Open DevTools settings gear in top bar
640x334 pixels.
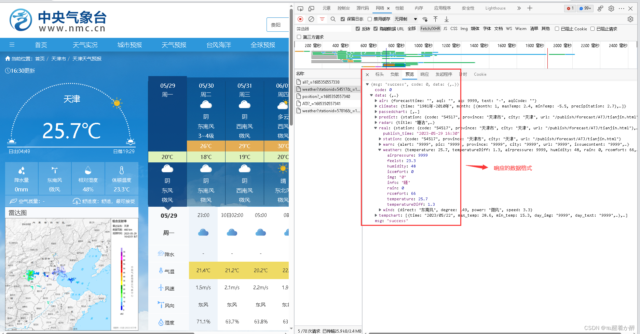click(611, 9)
